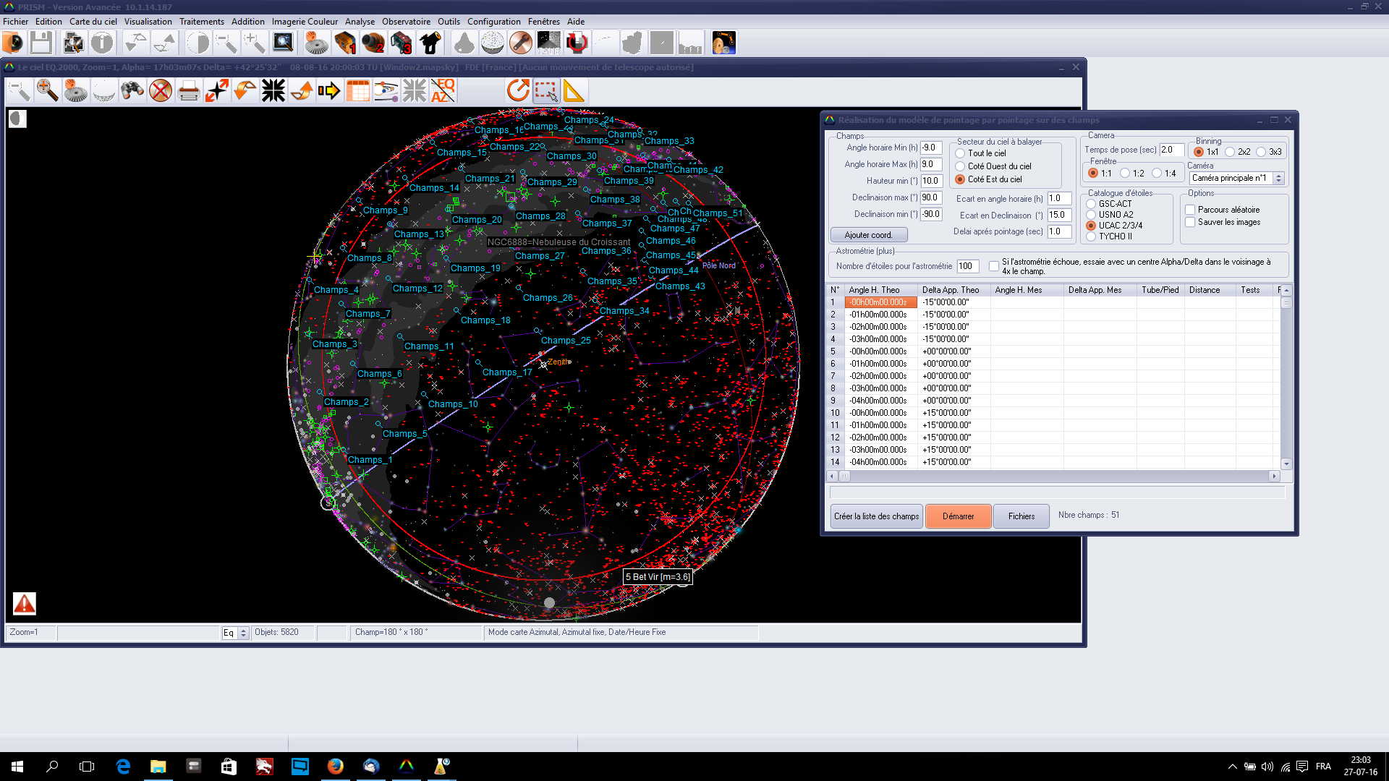Select 'Tout le ciel' radio option

[960, 153]
